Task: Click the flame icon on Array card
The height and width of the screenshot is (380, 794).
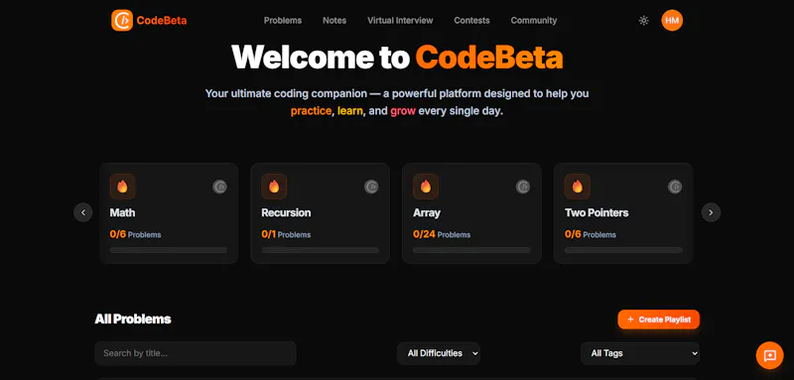Action: (426, 187)
